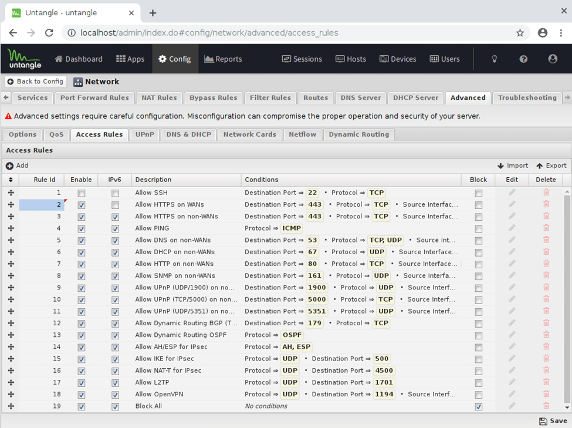Switch to the Port Forward Rules tab
This screenshot has width=572, height=428.
click(94, 97)
